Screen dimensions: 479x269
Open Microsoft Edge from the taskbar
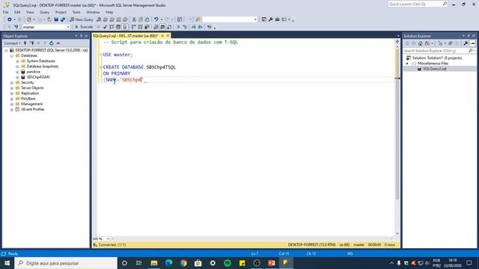(168, 263)
